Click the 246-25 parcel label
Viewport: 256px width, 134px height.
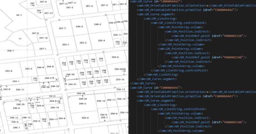coord(20,105)
